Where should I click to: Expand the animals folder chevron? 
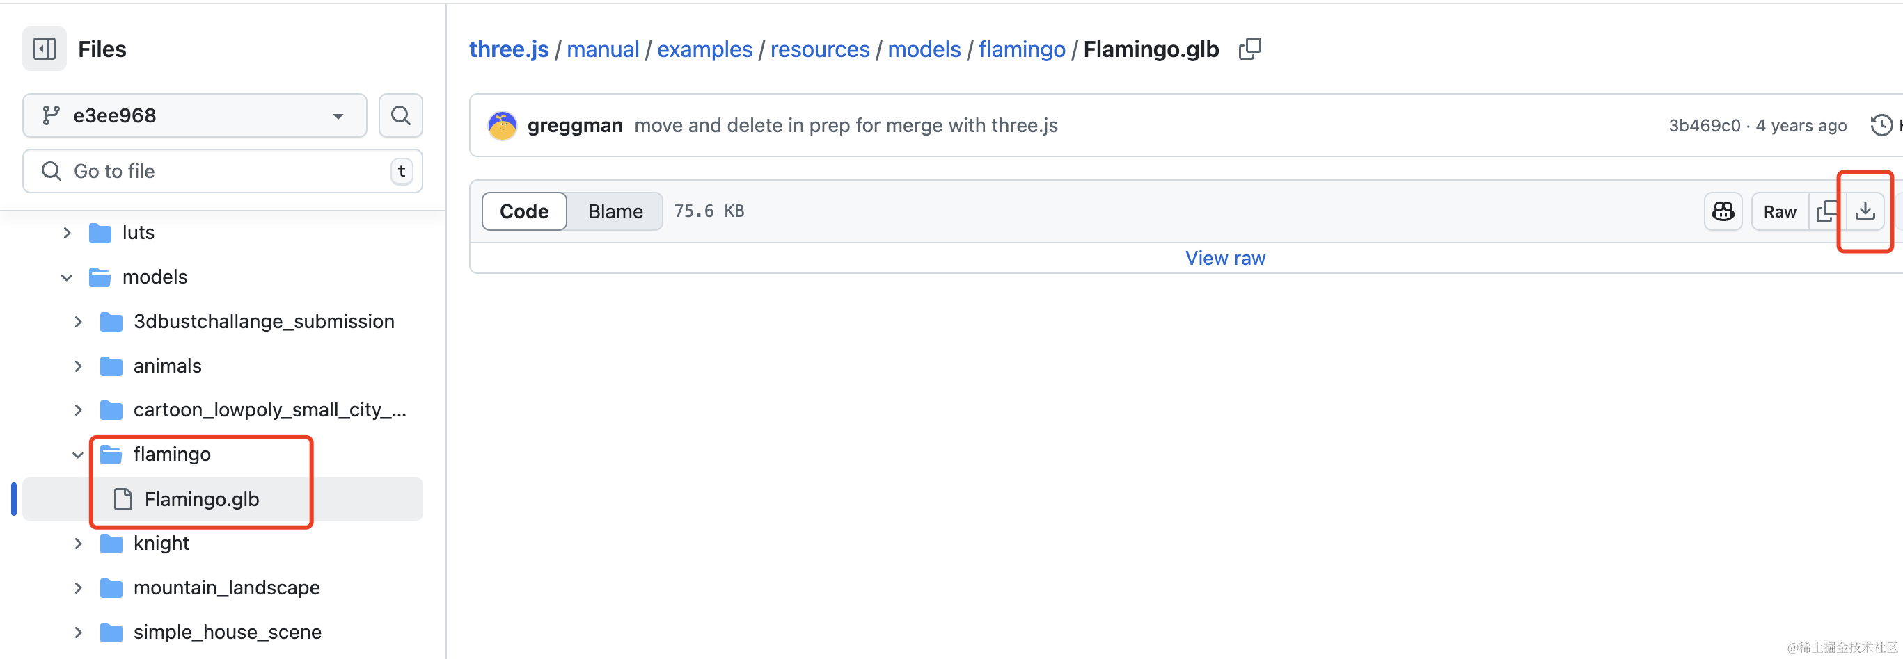click(79, 366)
